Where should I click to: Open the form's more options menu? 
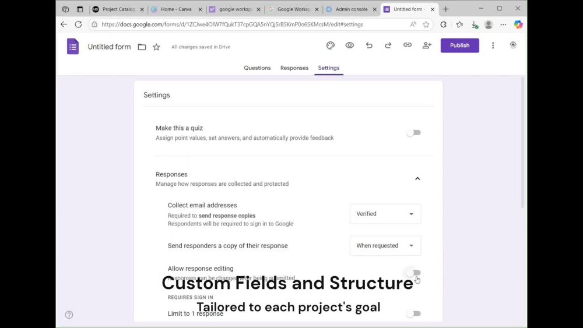click(493, 45)
